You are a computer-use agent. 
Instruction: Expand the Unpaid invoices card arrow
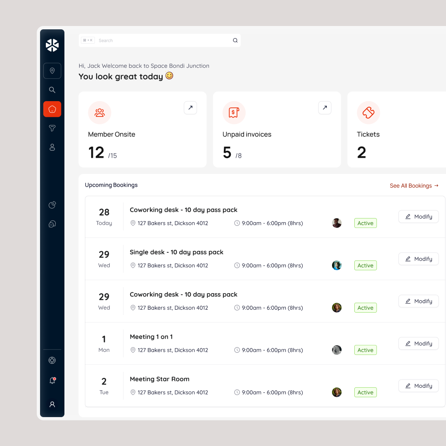click(325, 107)
